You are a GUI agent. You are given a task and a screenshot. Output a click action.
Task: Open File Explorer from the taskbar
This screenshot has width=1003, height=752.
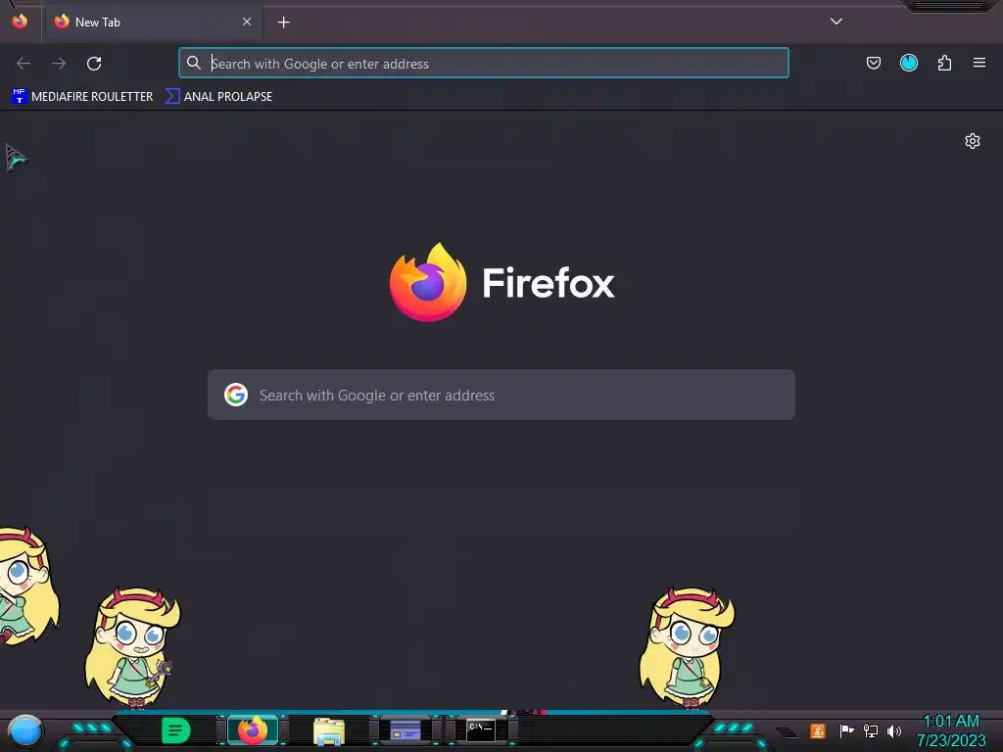(329, 730)
